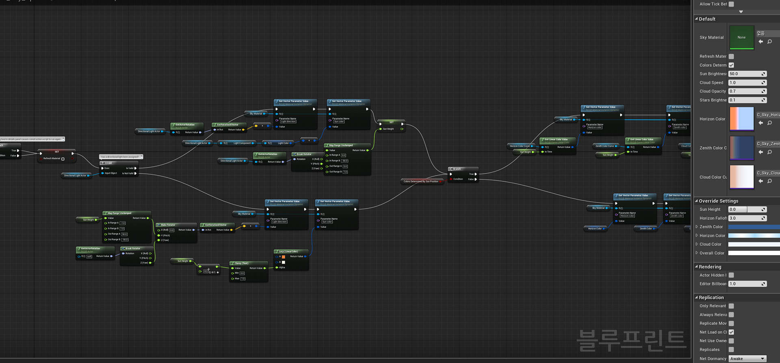
Task: Open Overall Color white swatch picker
Action: (754, 253)
